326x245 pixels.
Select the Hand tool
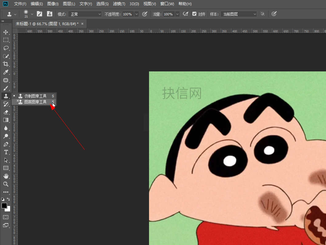[6, 176]
